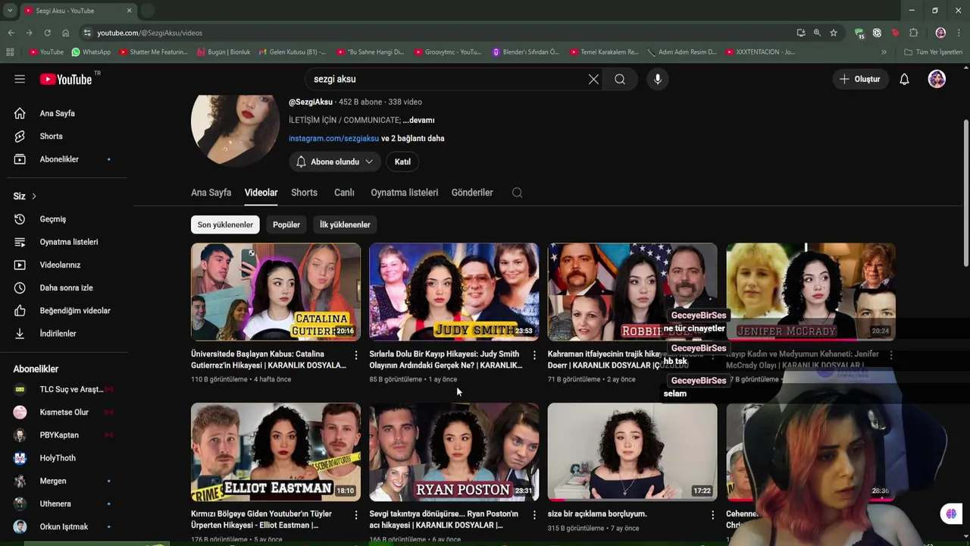The height and width of the screenshot is (546, 970).
Task: Select the Popüler filter chip
Action: point(286,224)
